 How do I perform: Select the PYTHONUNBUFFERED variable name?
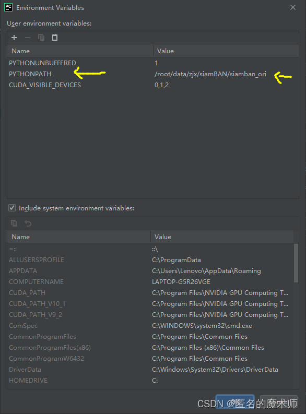42,63
